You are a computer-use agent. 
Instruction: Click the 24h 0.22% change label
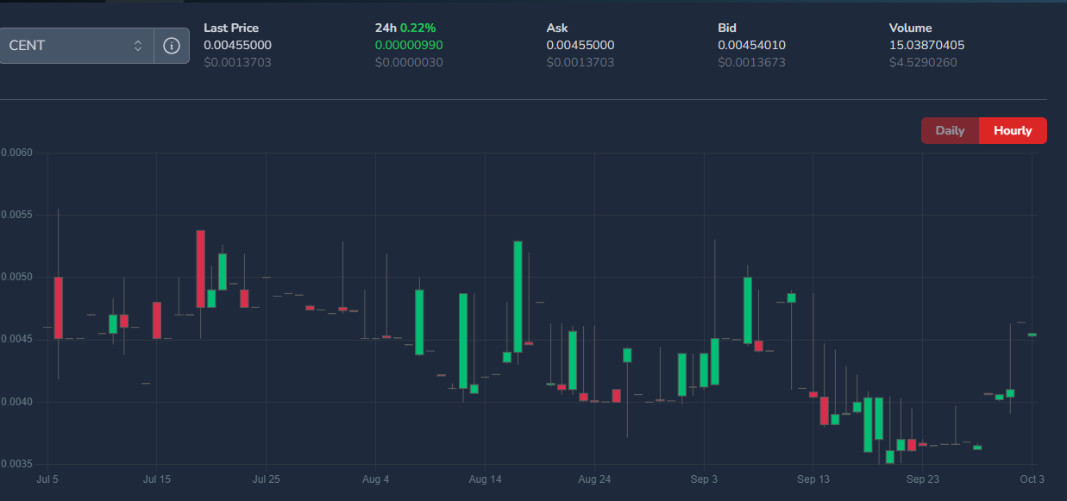[405, 28]
